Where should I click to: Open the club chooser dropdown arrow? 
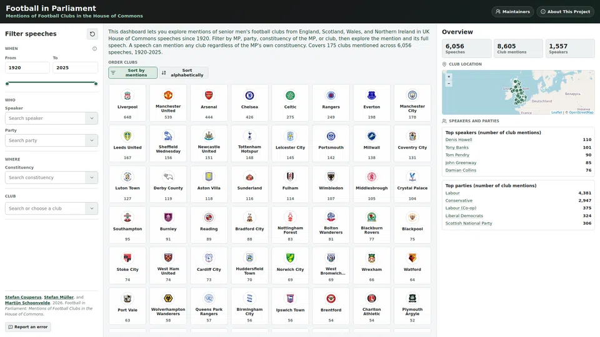click(x=92, y=208)
